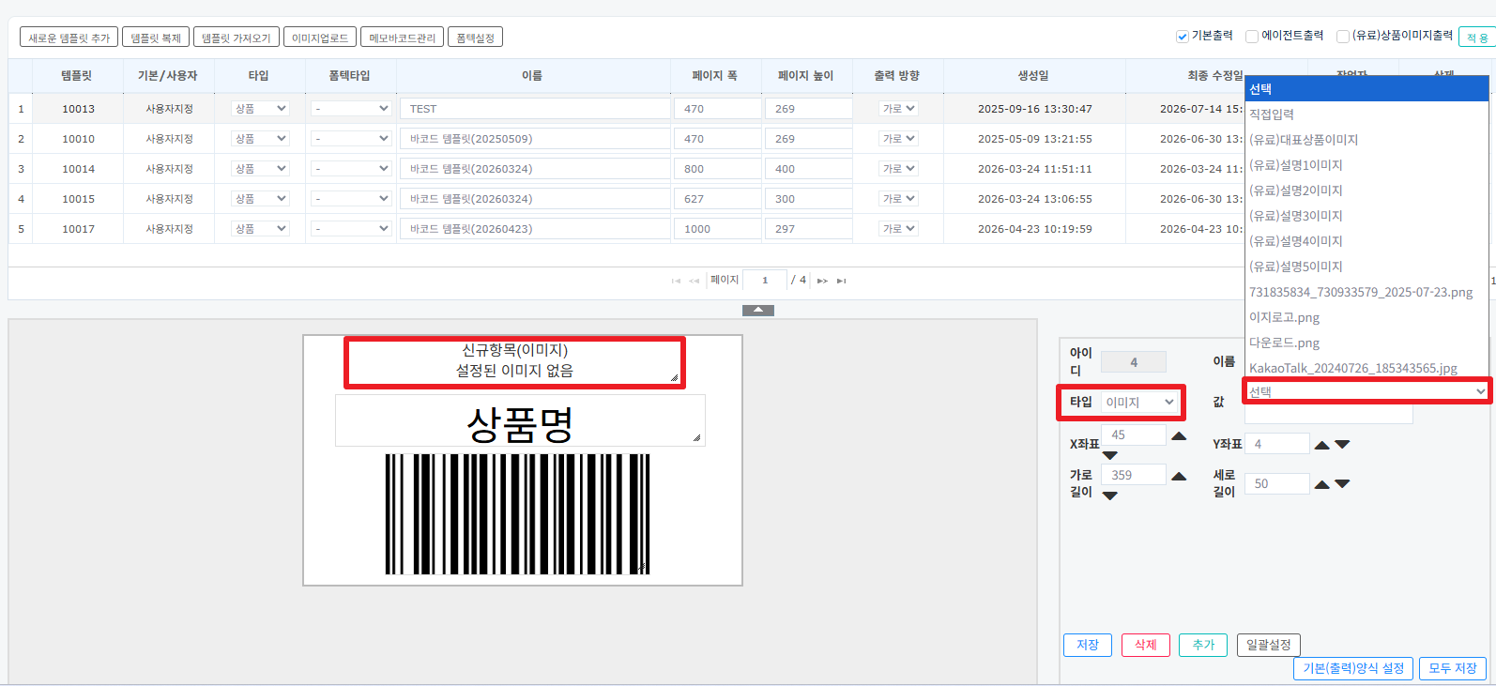Pick 이지로고.png from the value list
1496x686 pixels.
(1366, 317)
